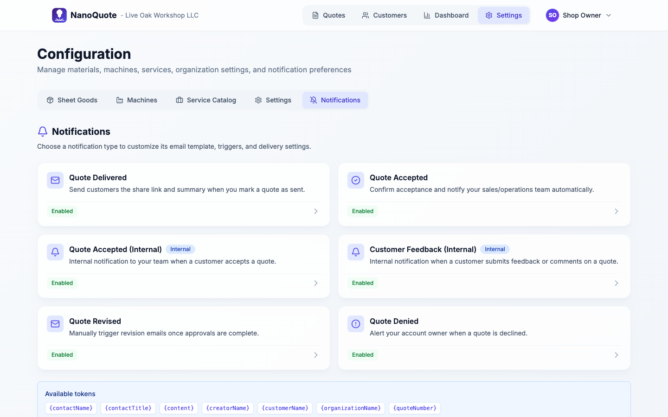Switch to the Service Catalog tab
Image resolution: width=668 pixels, height=417 pixels.
tap(206, 100)
